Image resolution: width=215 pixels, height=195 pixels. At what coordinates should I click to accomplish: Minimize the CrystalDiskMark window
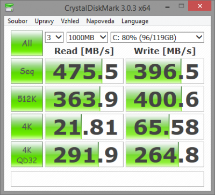[168, 7]
